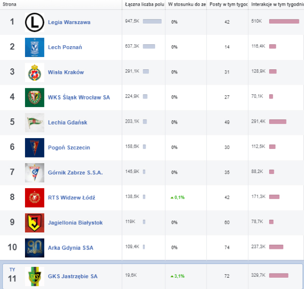Sort by Posty w tym tygodniu column
Image resolution: width=304 pixels, height=289 pixels.
[x=229, y=4]
